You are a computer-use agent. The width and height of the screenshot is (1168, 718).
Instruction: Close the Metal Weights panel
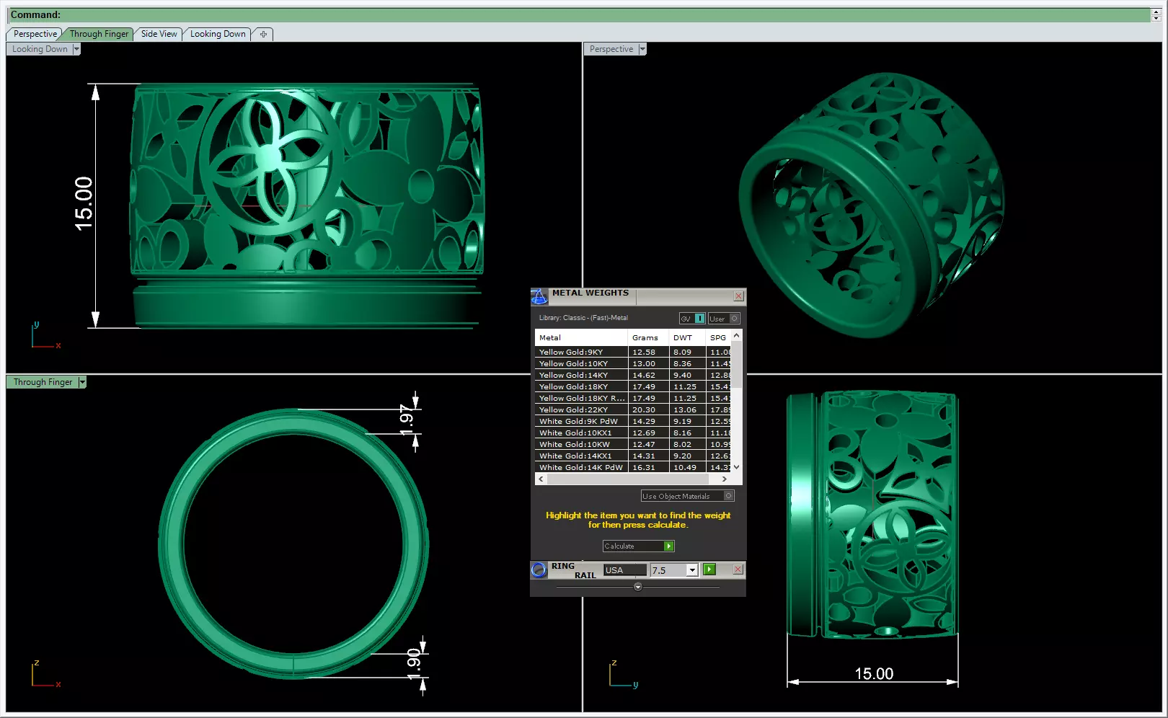point(738,296)
